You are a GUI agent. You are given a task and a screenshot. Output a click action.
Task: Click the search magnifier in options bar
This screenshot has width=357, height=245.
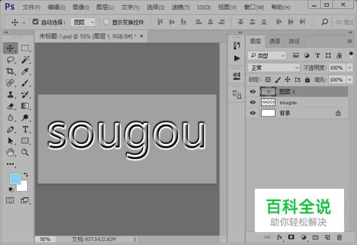324,22
